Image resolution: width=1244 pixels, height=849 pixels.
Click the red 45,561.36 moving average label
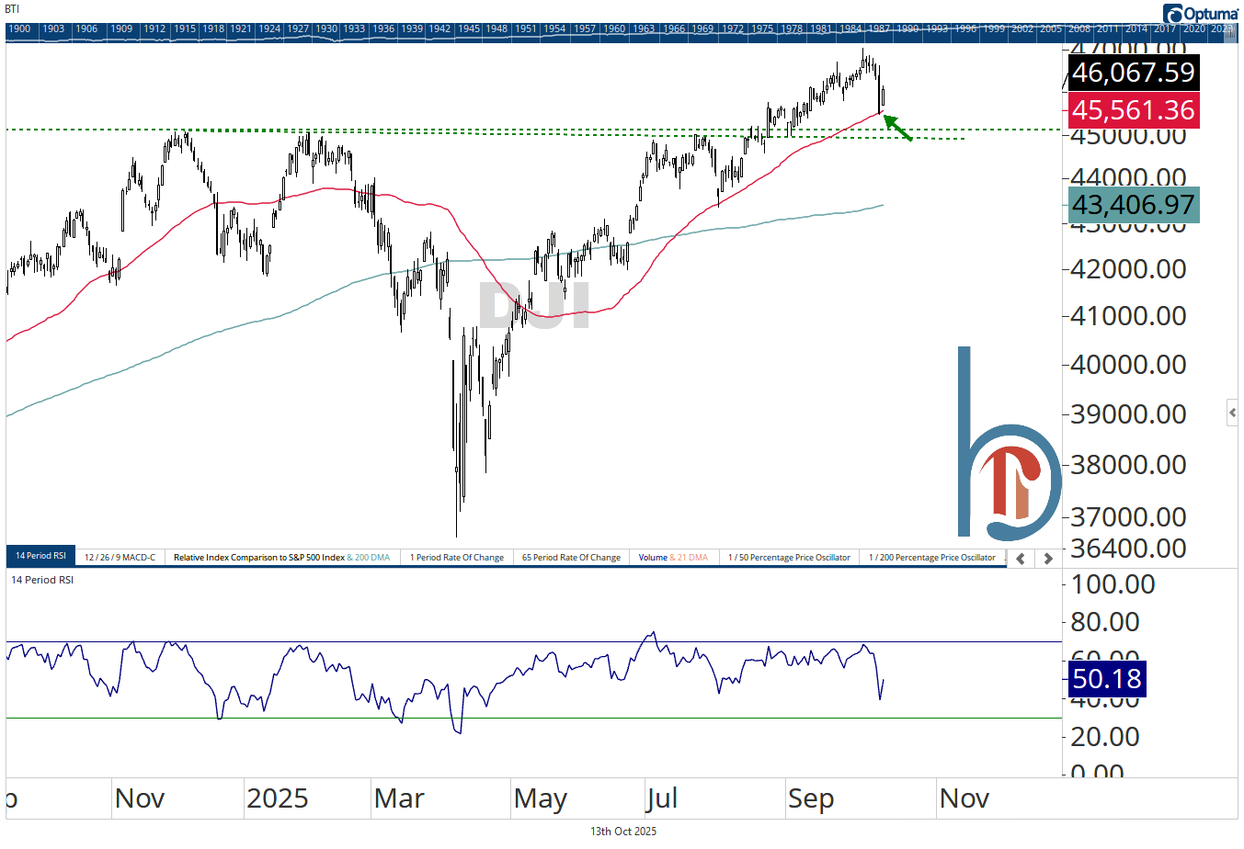(x=1133, y=110)
